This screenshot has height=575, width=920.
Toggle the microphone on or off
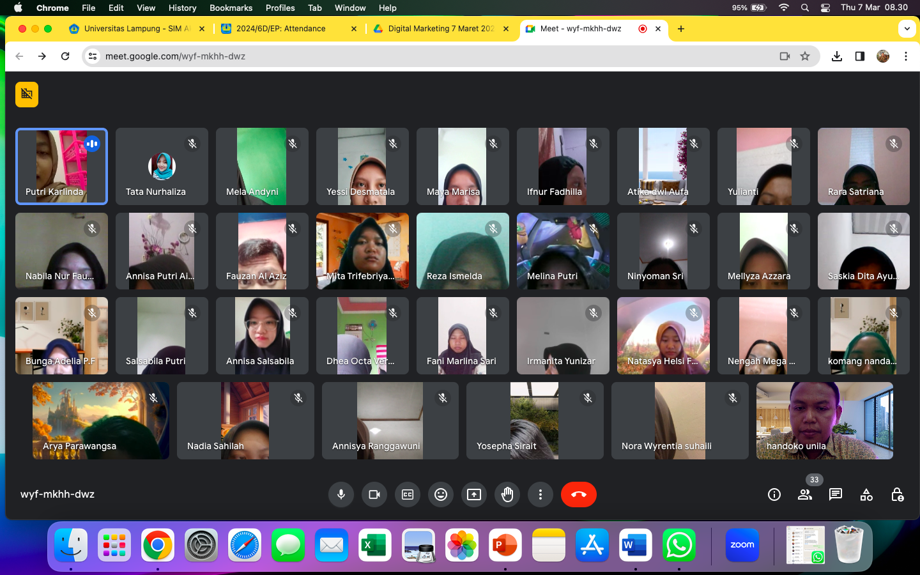(x=341, y=494)
